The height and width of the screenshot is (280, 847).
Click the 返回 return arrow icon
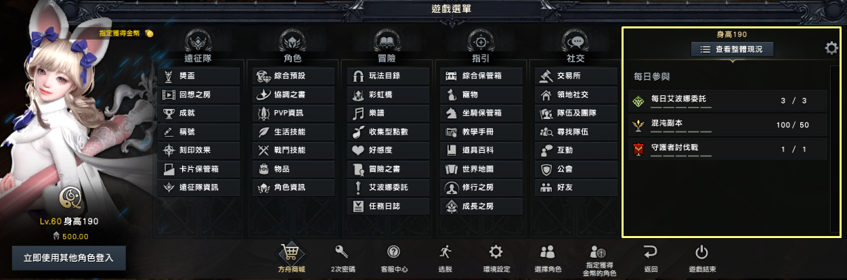click(x=651, y=252)
